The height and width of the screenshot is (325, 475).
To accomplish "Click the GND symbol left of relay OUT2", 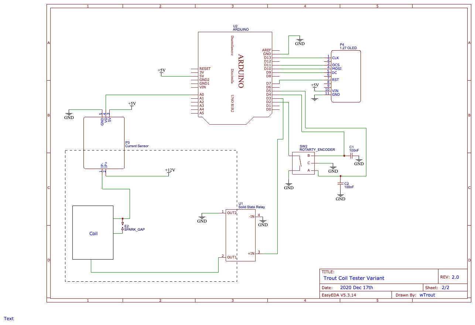I will (202, 219).
